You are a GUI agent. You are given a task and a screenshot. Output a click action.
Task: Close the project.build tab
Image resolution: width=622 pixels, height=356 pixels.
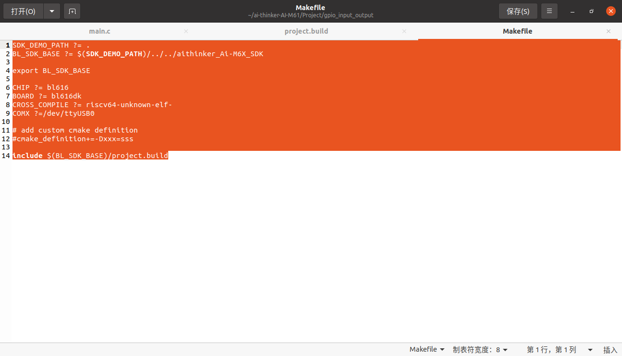point(404,31)
